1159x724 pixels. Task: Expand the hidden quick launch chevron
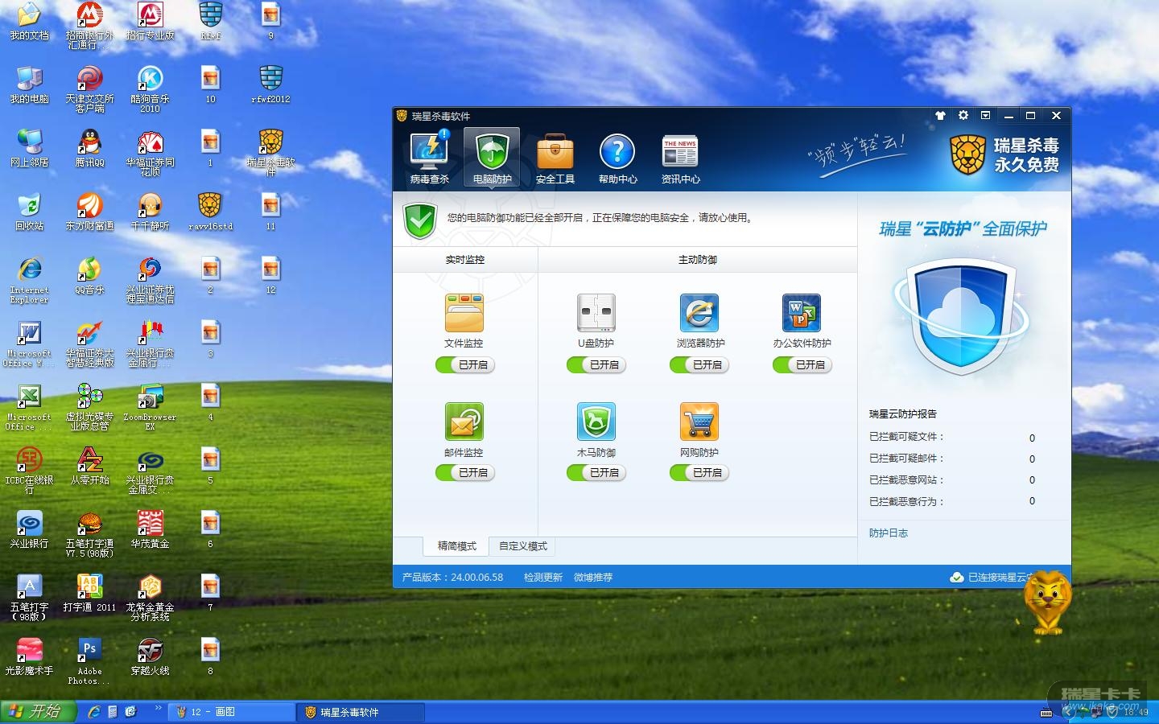(x=158, y=708)
